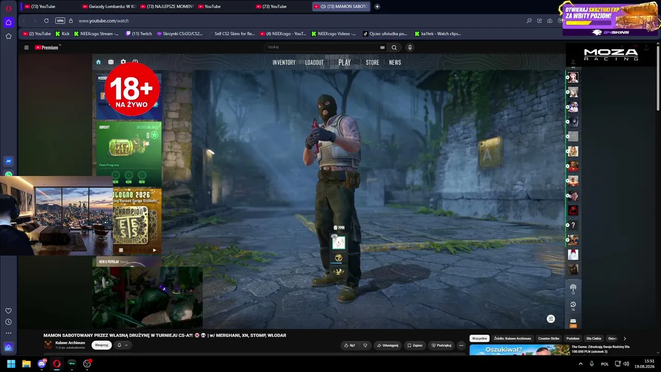Go to YouTube Premium home logo
This screenshot has width=661, height=372.
tap(48, 48)
